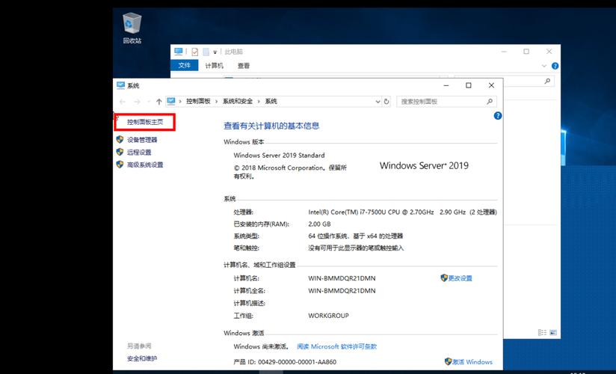Switch This PC to large icons view
The height and width of the screenshot is (374, 616).
tap(553, 333)
